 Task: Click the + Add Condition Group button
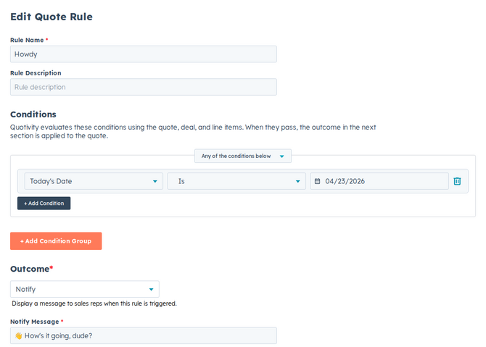[56, 241]
